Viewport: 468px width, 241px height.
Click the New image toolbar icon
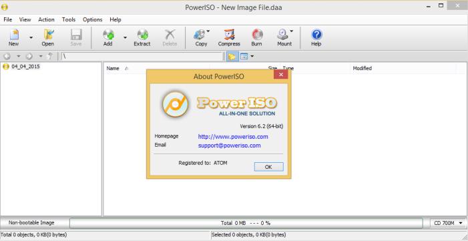pyautogui.click(x=13, y=37)
